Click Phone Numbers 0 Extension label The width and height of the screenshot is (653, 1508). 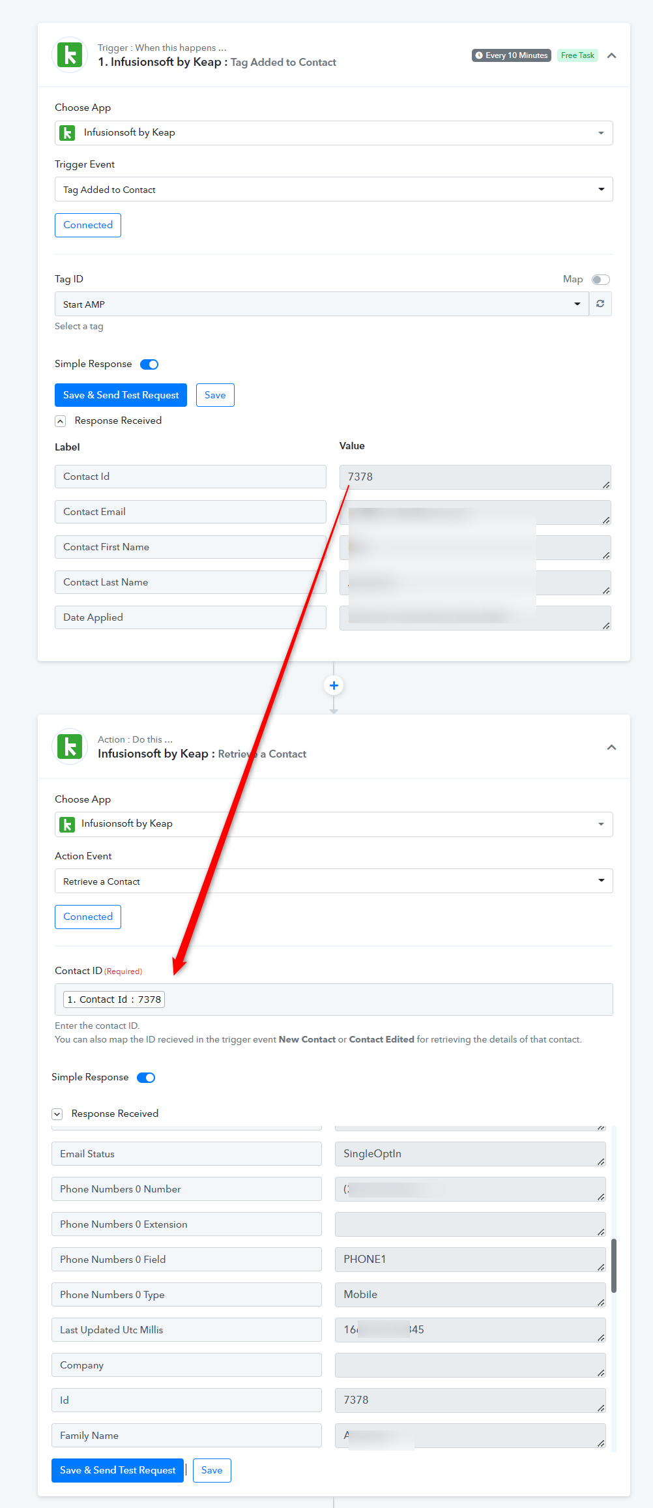coord(186,1224)
